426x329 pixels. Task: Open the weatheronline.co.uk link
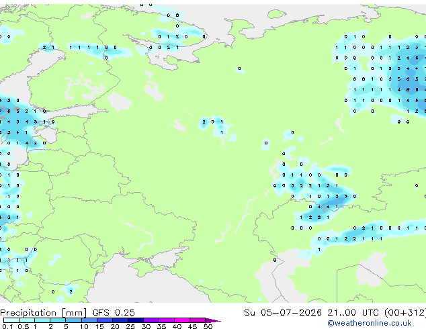pos(369,323)
